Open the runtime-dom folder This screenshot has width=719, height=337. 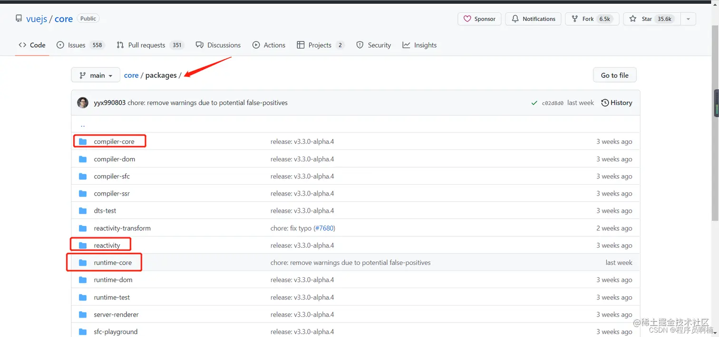[x=113, y=280]
